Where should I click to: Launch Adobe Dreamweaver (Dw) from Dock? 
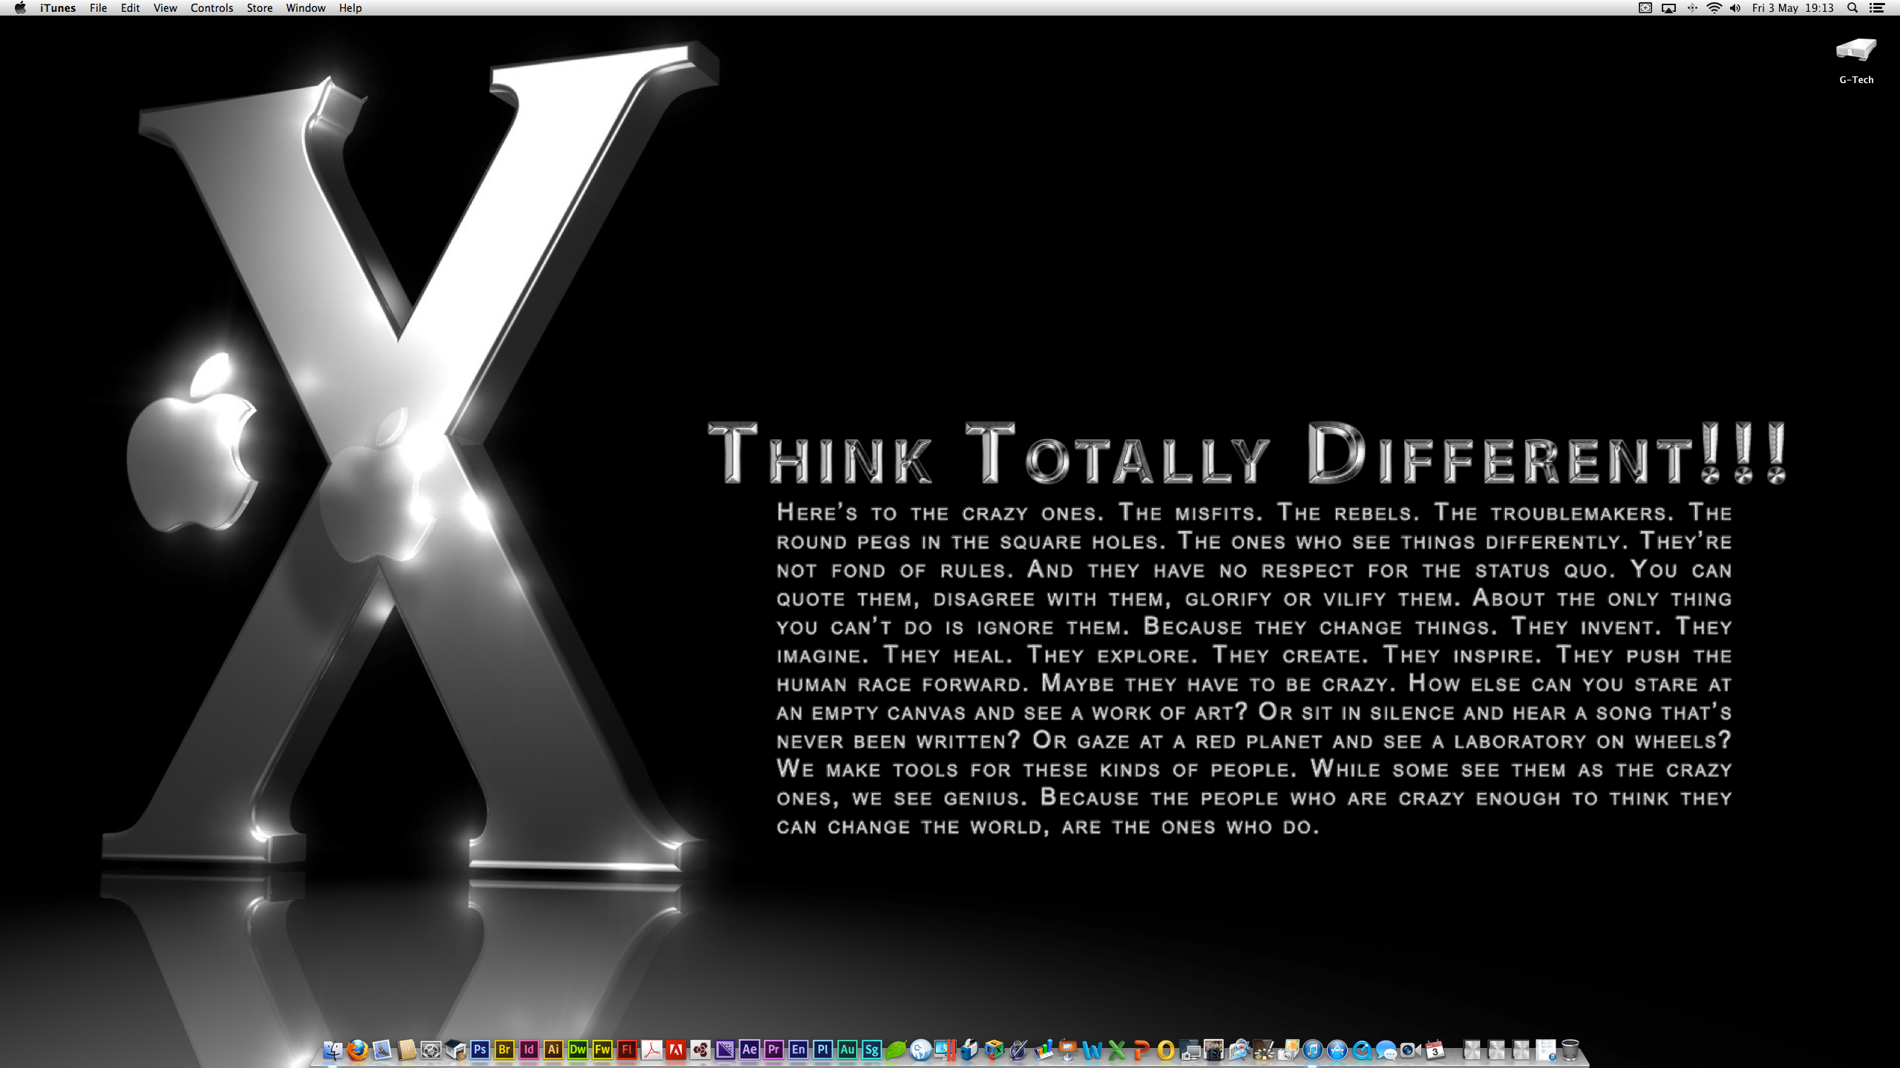pos(577,1049)
